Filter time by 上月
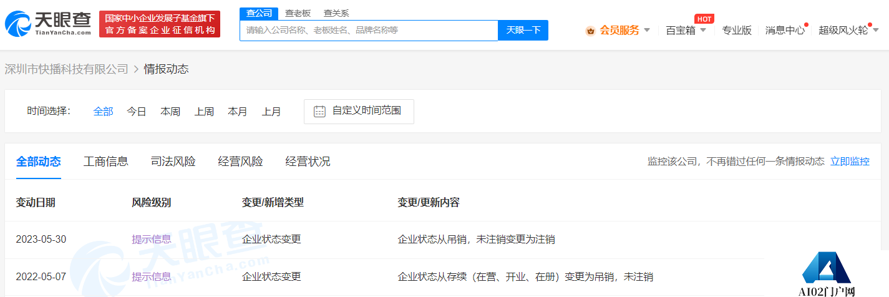Viewport: 889px width, 297px height. [x=271, y=111]
